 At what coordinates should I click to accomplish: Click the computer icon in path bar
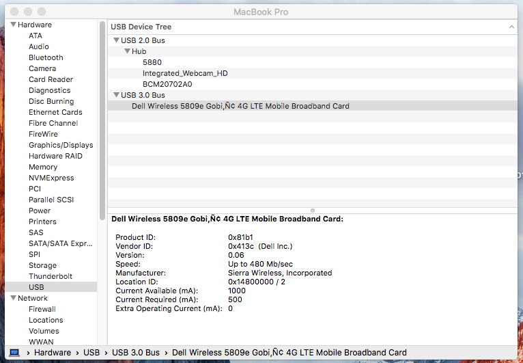point(14,353)
